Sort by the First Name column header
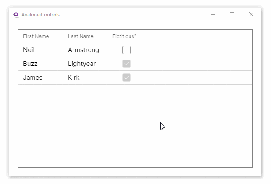The width and height of the screenshot is (271, 184). 36,36
